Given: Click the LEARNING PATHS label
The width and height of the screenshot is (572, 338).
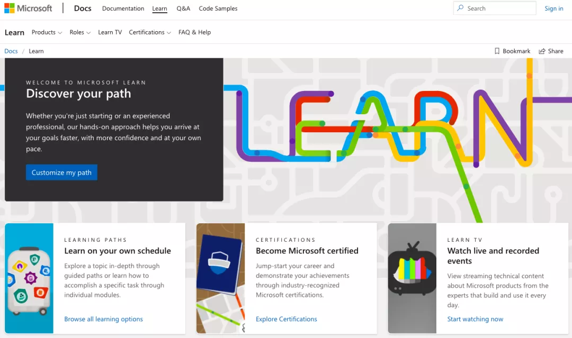Looking at the screenshot, I should [x=95, y=240].
